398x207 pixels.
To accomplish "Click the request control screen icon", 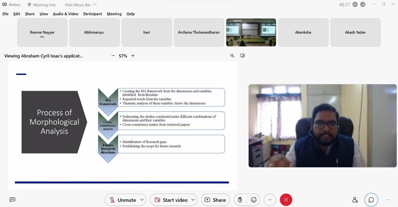I will tap(242, 55).
